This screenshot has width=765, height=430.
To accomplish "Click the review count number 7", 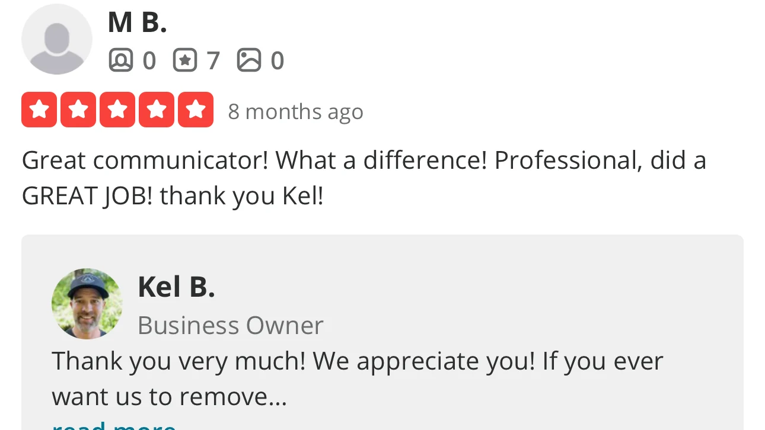I will pos(213,60).
